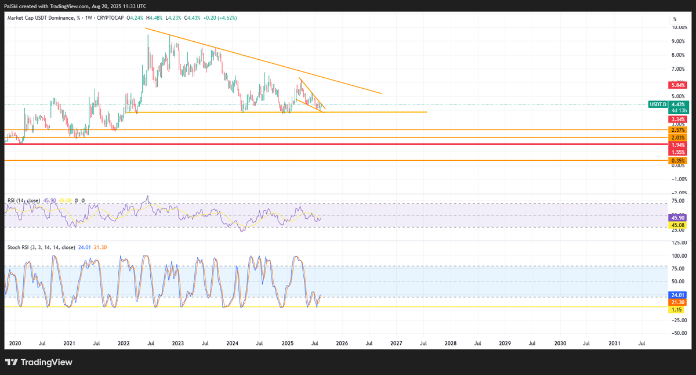Viewport: 696px width, 375px height.
Task: Click the 2031 label on time axis
Action: point(614,344)
